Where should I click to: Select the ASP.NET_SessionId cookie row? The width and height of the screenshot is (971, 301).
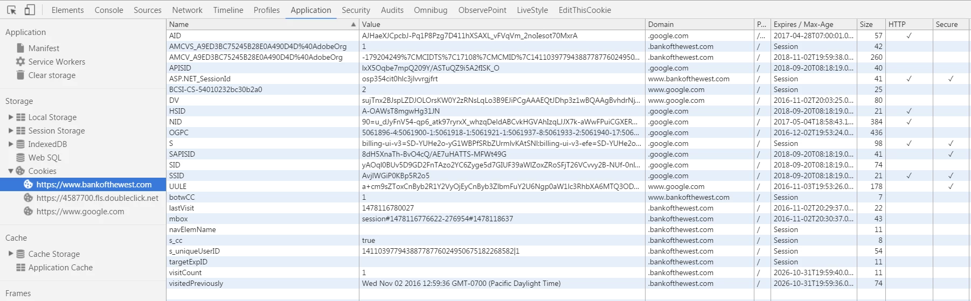pos(568,79)
